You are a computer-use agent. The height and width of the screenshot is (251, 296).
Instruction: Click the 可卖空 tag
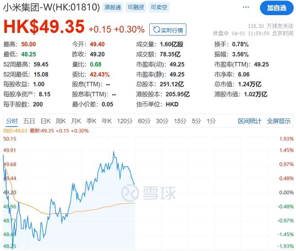coord(158,8)
